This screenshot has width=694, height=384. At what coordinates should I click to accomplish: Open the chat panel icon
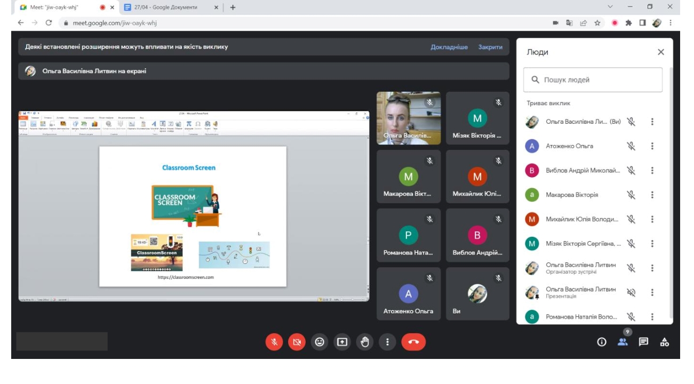pos(644,342)
